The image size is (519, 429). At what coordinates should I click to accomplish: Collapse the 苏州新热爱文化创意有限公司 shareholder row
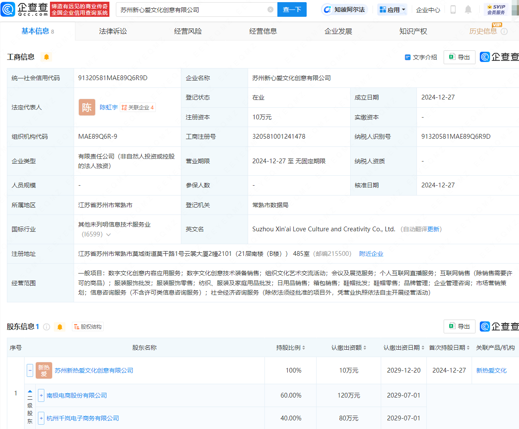(x=30, y=370)
